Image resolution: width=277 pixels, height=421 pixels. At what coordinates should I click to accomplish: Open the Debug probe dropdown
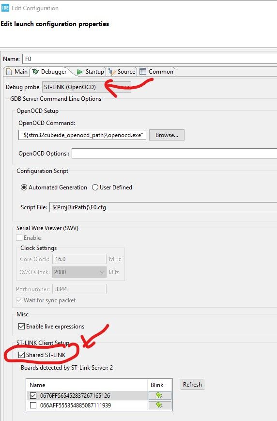[x=86, y=87]
